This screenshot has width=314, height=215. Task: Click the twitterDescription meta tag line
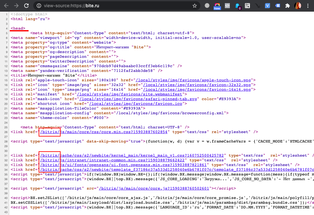[68, 61]
